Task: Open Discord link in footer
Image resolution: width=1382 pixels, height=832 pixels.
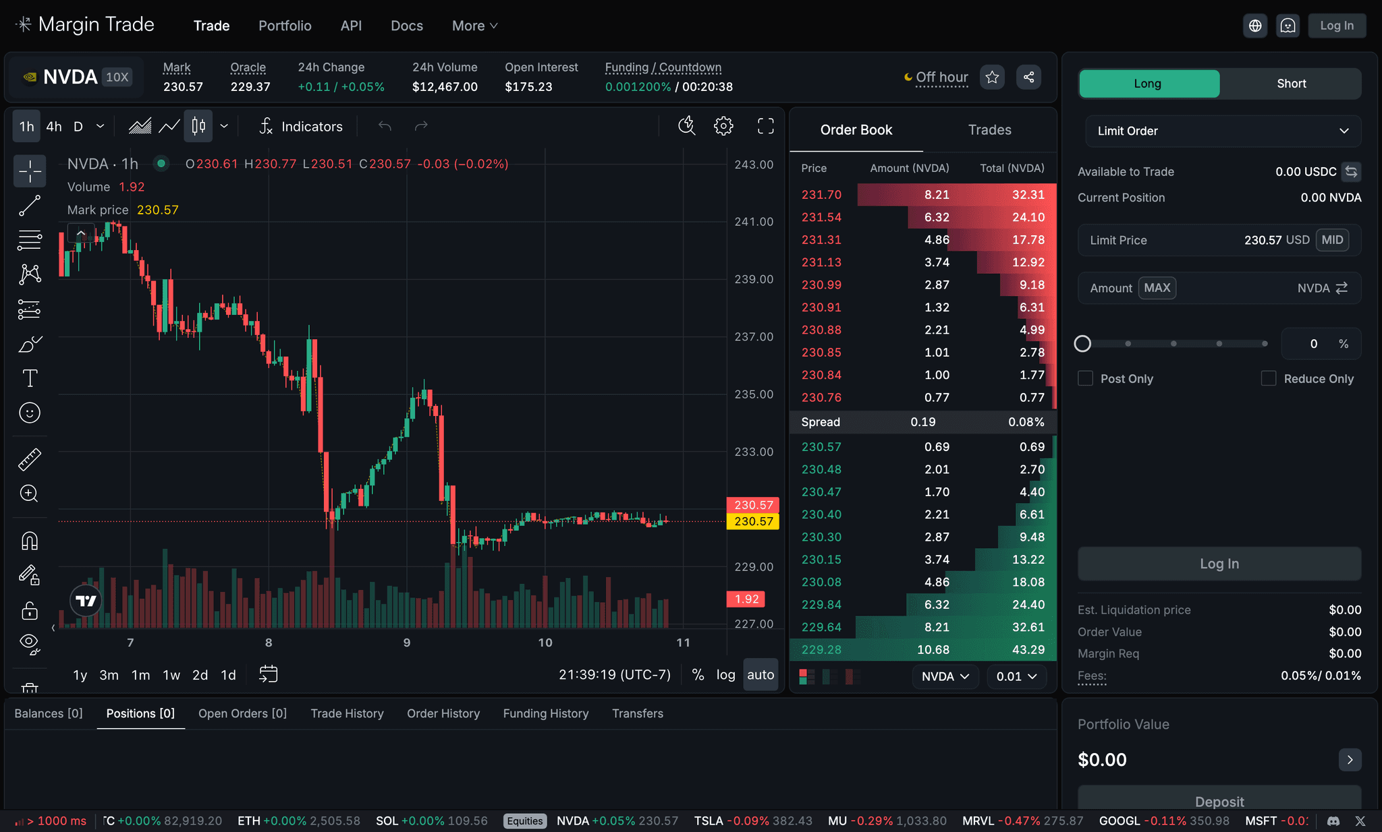Action: (x=1333, y=821)
